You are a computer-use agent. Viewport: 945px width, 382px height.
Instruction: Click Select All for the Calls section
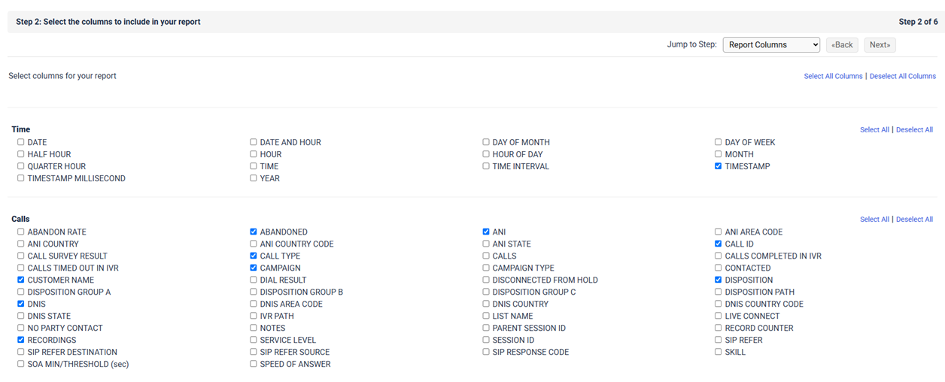874,220
